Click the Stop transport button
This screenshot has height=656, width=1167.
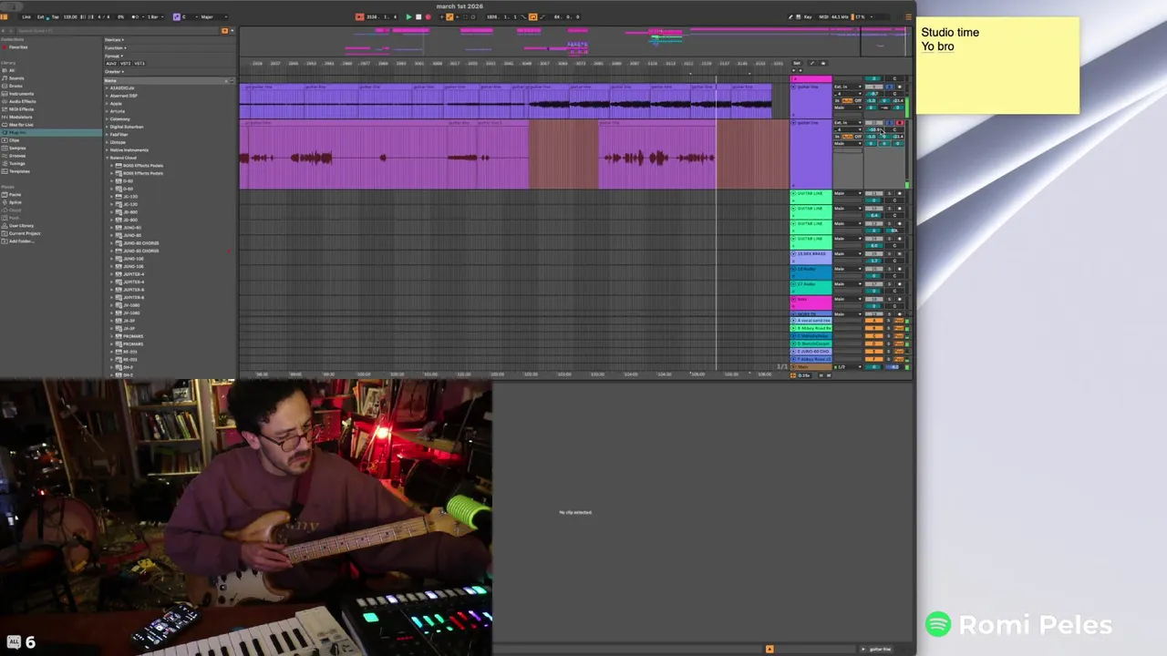pos(418,16)
